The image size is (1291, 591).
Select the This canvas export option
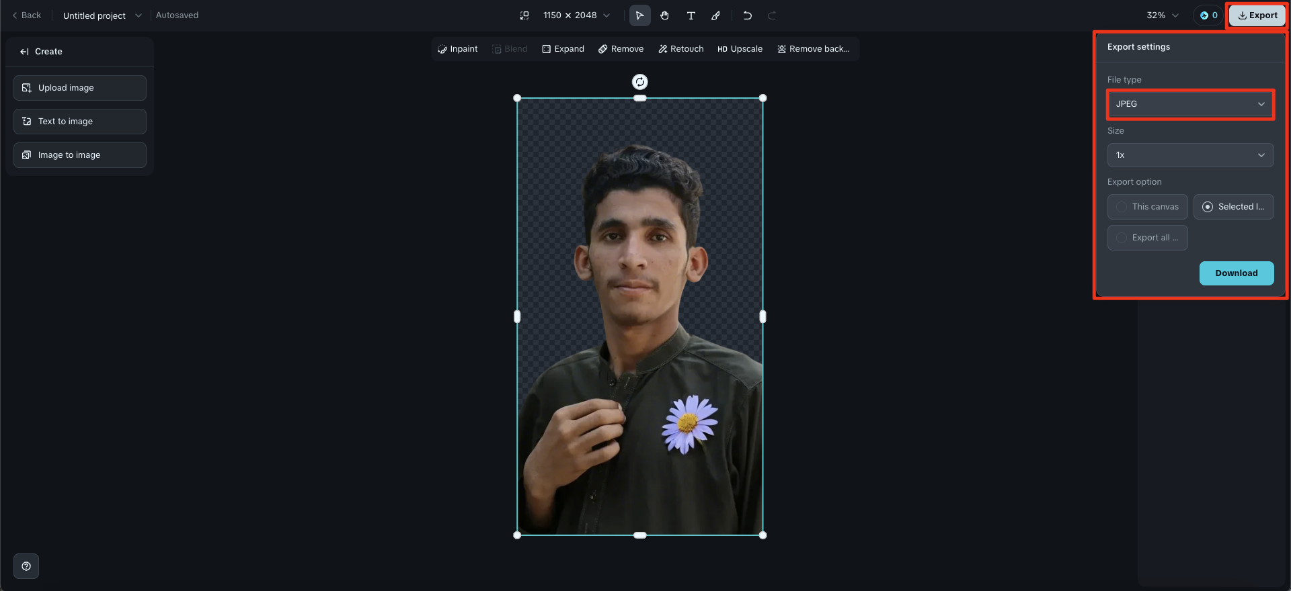tap(1147, 207)
